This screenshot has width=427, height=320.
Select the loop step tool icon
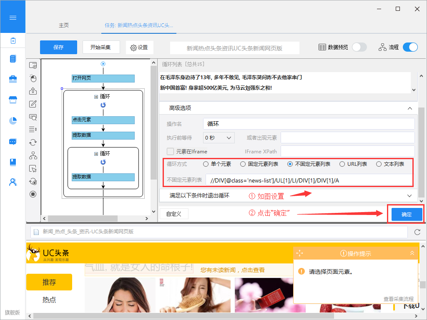tap(33, 142)
